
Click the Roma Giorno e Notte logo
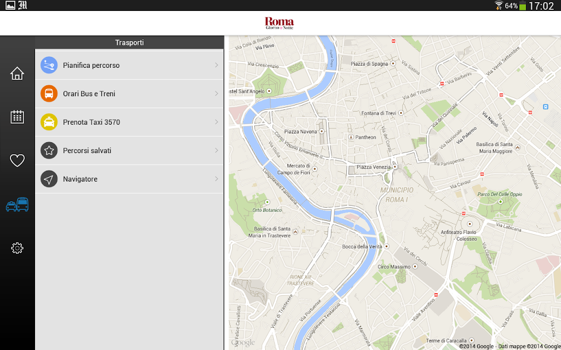tap(279, 23)
